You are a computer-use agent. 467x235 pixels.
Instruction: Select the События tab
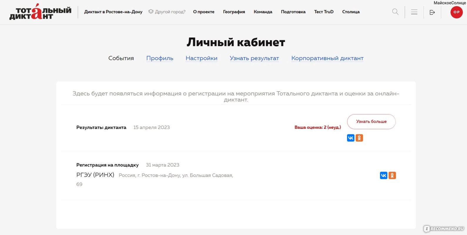pyautogui.click(x=121, y=58)
